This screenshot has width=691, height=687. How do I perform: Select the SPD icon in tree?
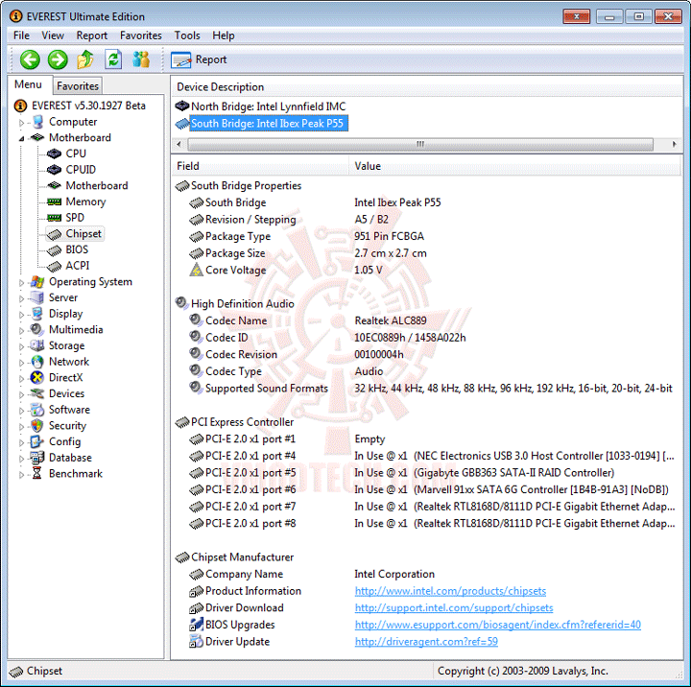[x=54, y=218]
